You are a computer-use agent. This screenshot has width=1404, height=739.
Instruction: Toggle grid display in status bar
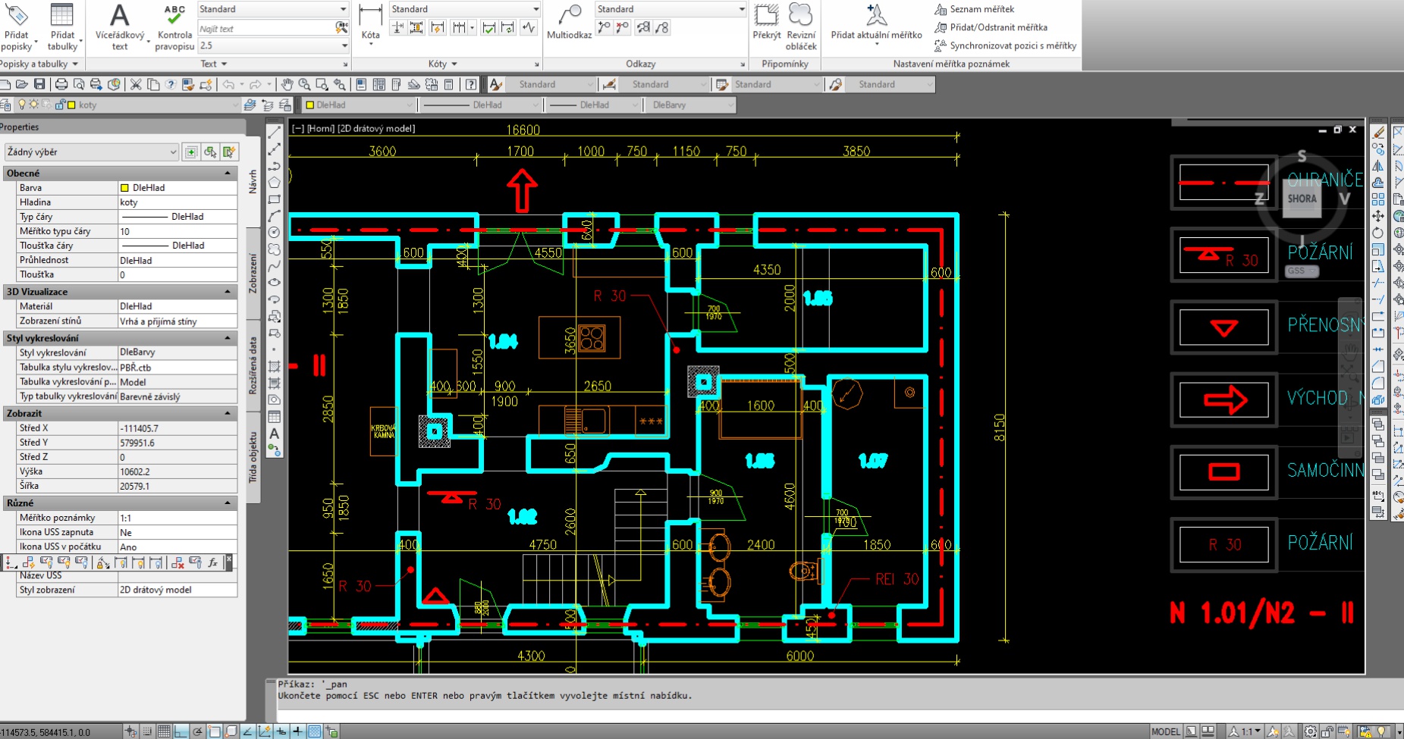click(164, 731)
